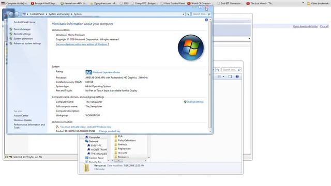The height and width of the screenshot is (186, 331).
Task: Click the Forward arrow in System window
Action: click(x=17, y=14)
